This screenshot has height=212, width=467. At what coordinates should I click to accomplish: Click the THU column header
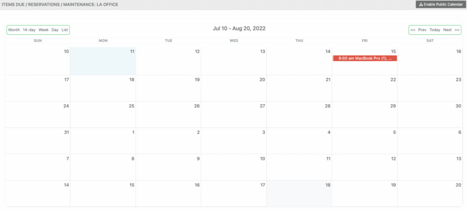pyautogui.click(x=299, y=41)
